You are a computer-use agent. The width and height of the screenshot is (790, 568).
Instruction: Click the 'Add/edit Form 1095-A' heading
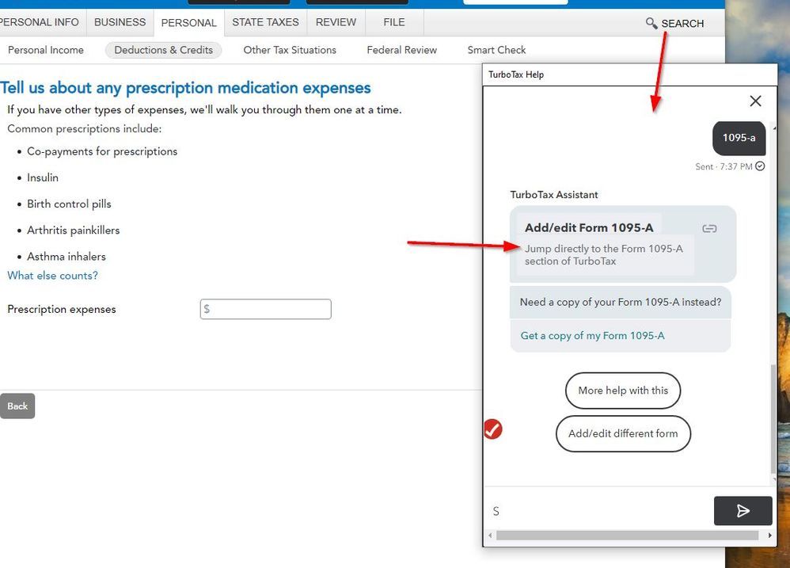(x=589, y=228)
